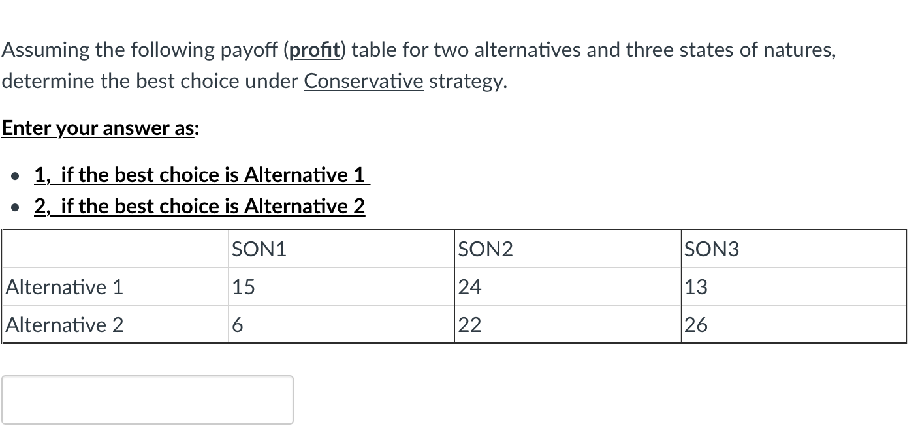918x437 pixels.
Task: Click the first bullet point marker
Action: tap(13, 175)
